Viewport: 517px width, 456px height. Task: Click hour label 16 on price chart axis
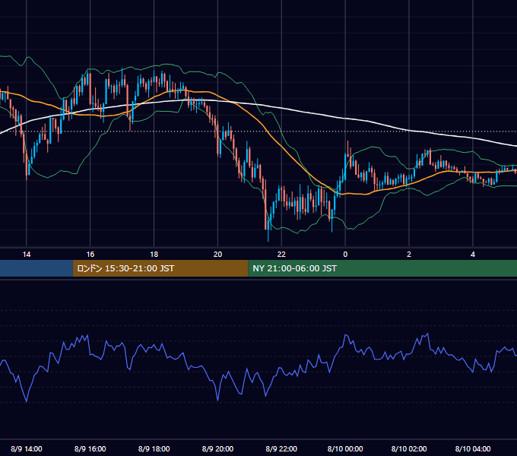click(x=90, y=255)
